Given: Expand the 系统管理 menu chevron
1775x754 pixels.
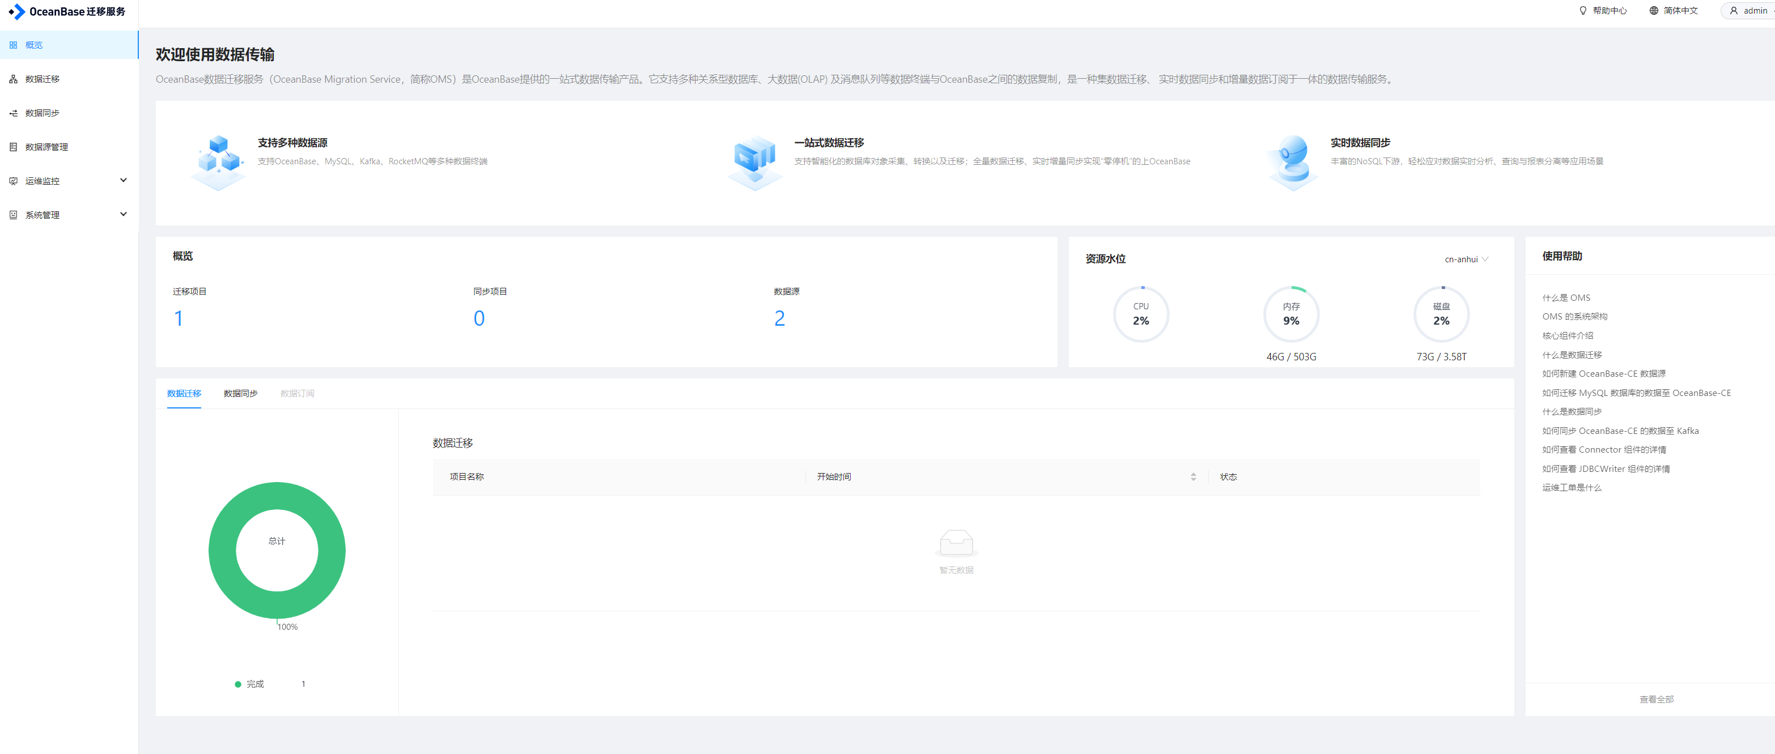Looking at the screenshot, I should [124, 214].
